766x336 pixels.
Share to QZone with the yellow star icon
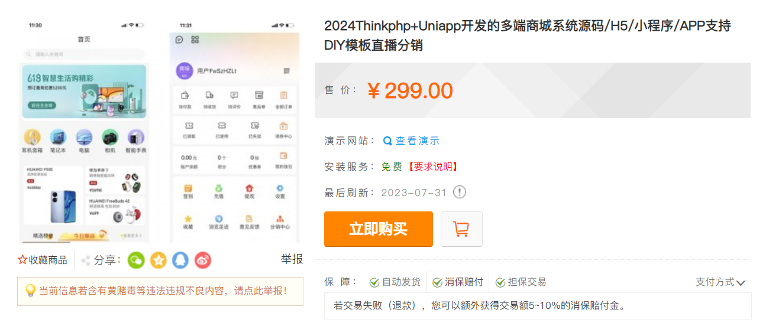click(x=159, y=260)
